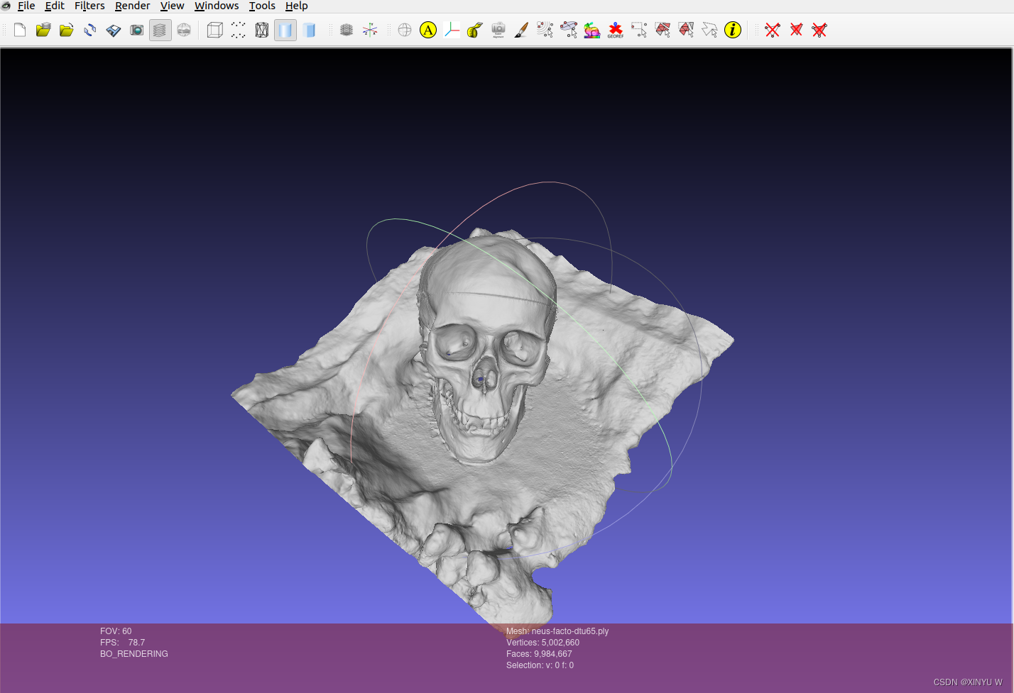Select the Point Picking tool
Screen dimensions: 1014x693
[545, 30]
